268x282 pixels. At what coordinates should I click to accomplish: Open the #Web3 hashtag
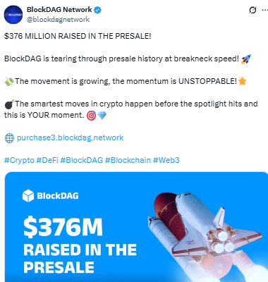(x=166, y=160)
